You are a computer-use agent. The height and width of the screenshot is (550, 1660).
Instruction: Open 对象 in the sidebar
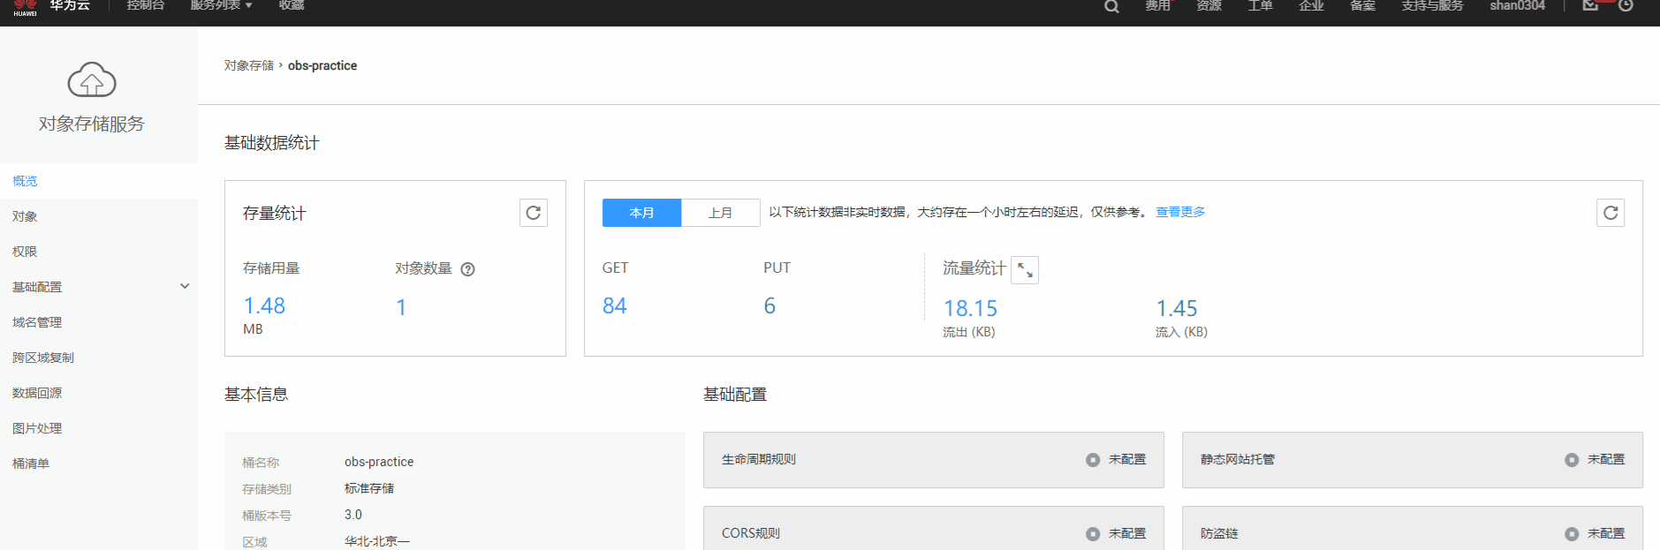(99, 216)
